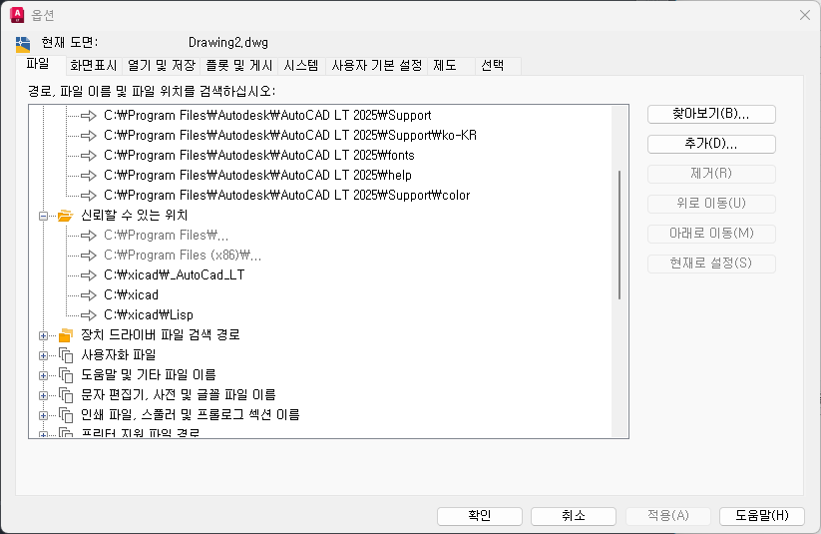Click the 찾아보기(B)... button
The height and width of the screenshot is (534, 821).
(x=711, y=114)
